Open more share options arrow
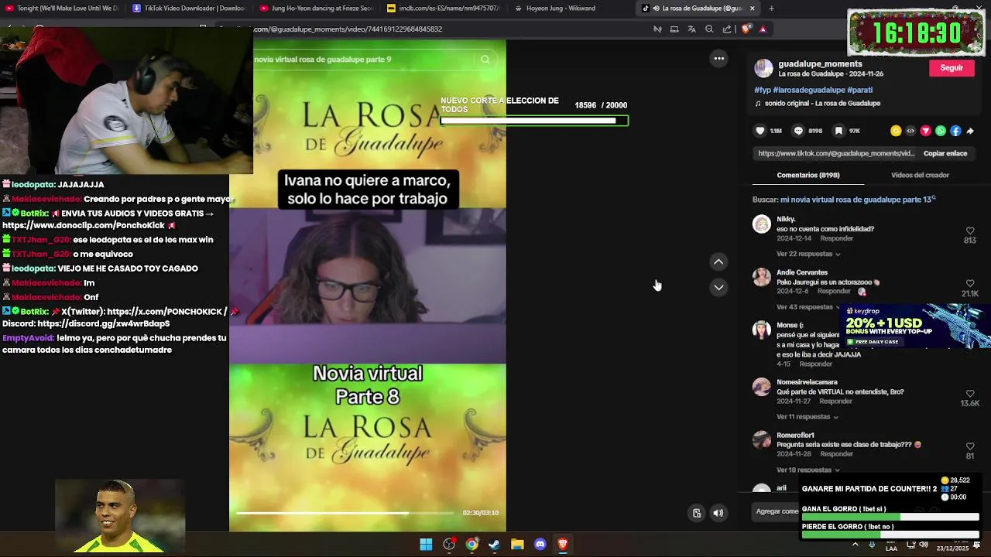The width and height of the screenshot is (991, 557). coord(970,131)
